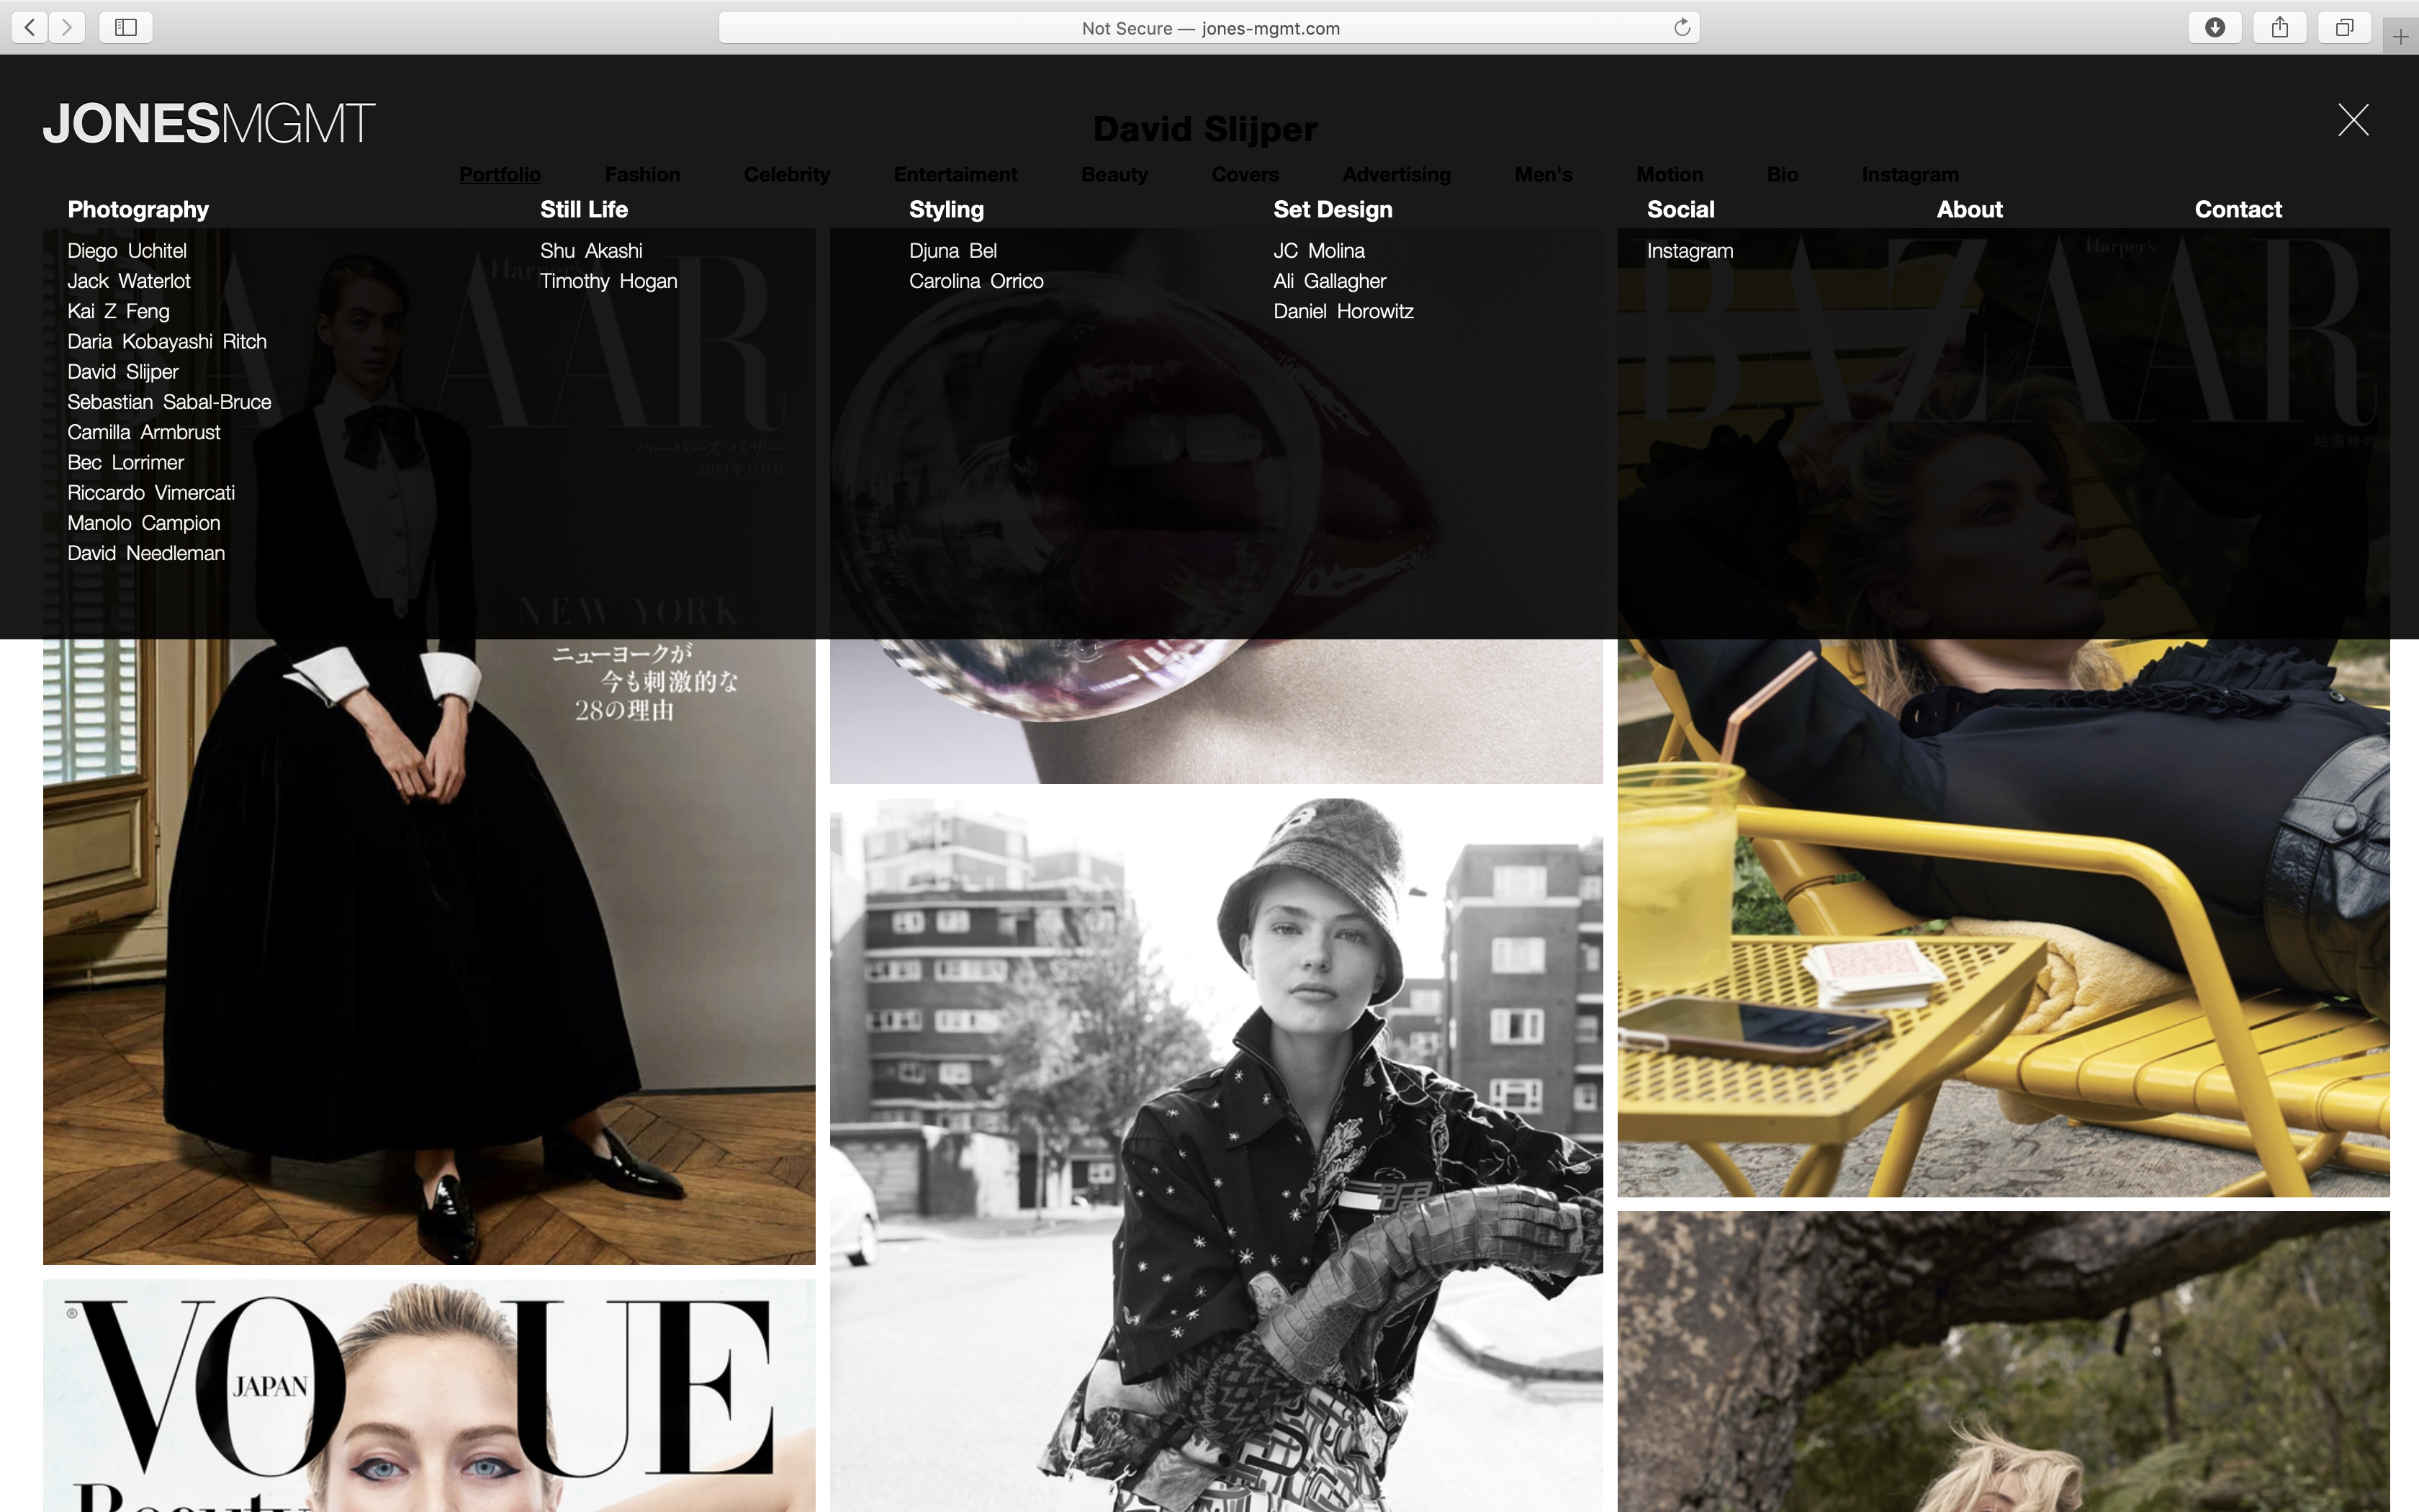Navigate back using the browser back arrow
2419x1512 pixels.
click(x=29, y=27)
